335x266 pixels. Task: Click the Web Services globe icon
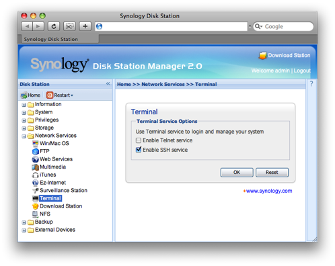click(36, 159)
